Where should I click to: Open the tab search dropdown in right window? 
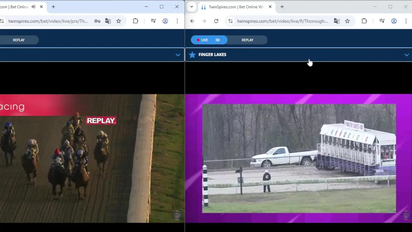click(x=191, y=7)
